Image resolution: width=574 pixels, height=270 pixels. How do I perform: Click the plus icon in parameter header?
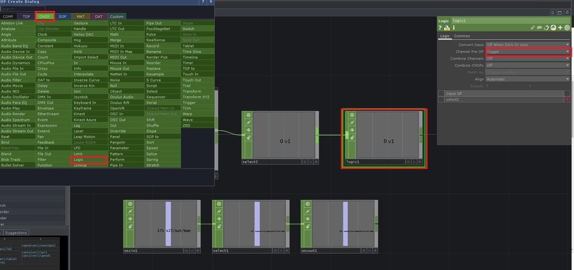[560, 28]
